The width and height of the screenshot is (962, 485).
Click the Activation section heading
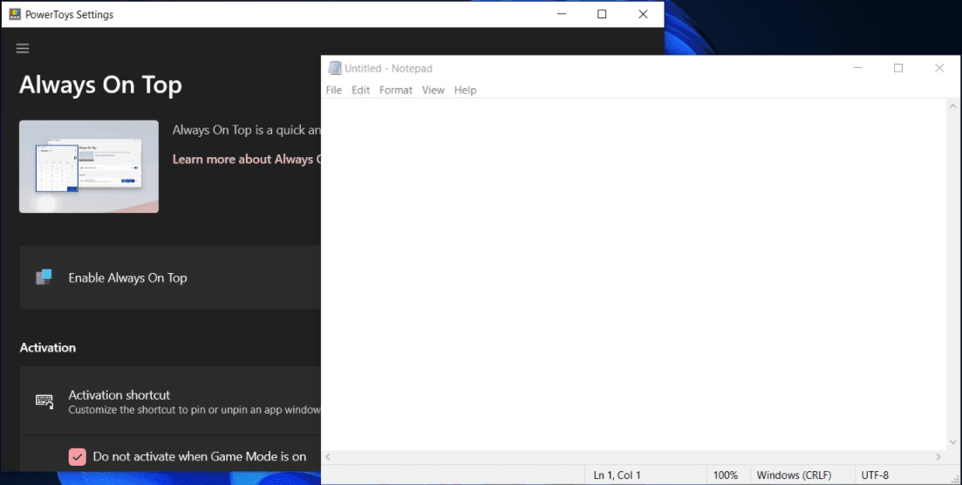point(48,347)
